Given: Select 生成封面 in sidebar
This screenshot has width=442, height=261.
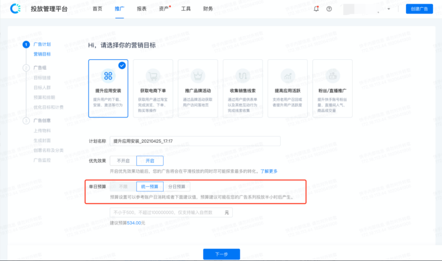Looking at the screenshot, I should click(x=42, y=140).
